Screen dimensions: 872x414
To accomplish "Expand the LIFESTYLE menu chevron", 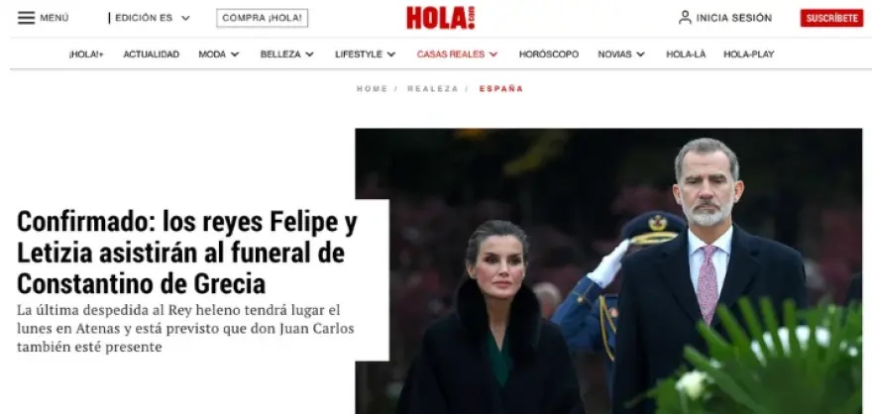I will [x=391, y=54].
